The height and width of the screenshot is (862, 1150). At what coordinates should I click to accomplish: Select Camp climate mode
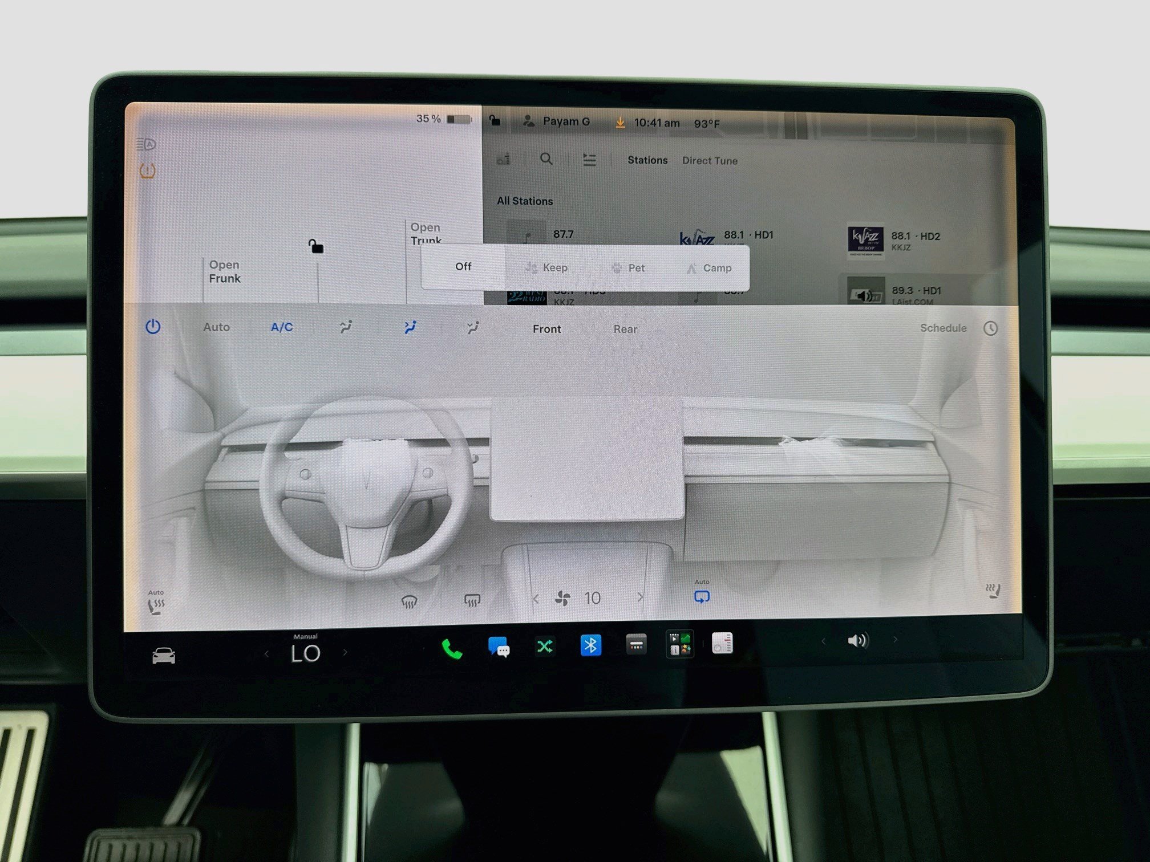(x=709, y=268)
